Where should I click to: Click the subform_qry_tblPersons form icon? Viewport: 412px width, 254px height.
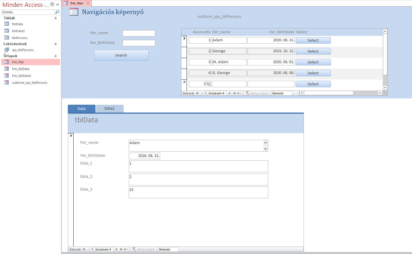[7, 82]
